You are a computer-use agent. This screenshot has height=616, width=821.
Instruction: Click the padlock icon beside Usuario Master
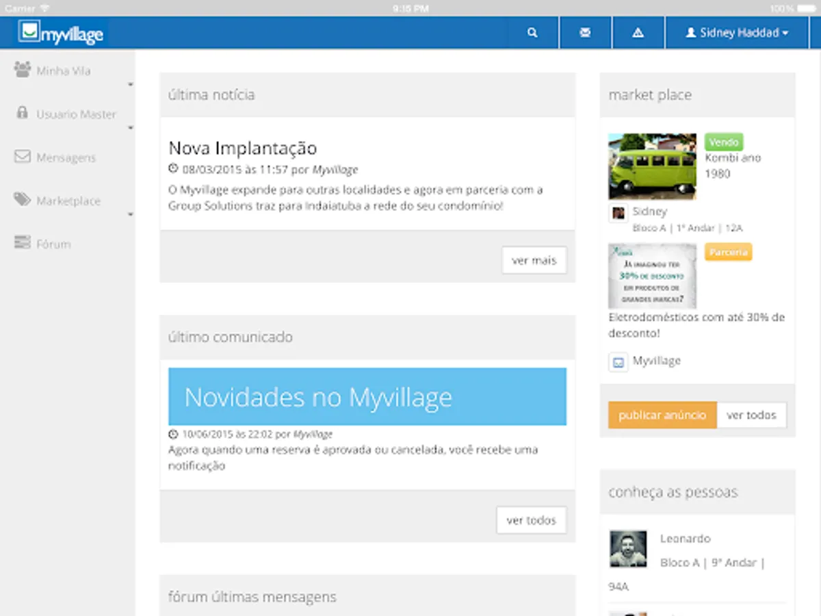point(23,113)
